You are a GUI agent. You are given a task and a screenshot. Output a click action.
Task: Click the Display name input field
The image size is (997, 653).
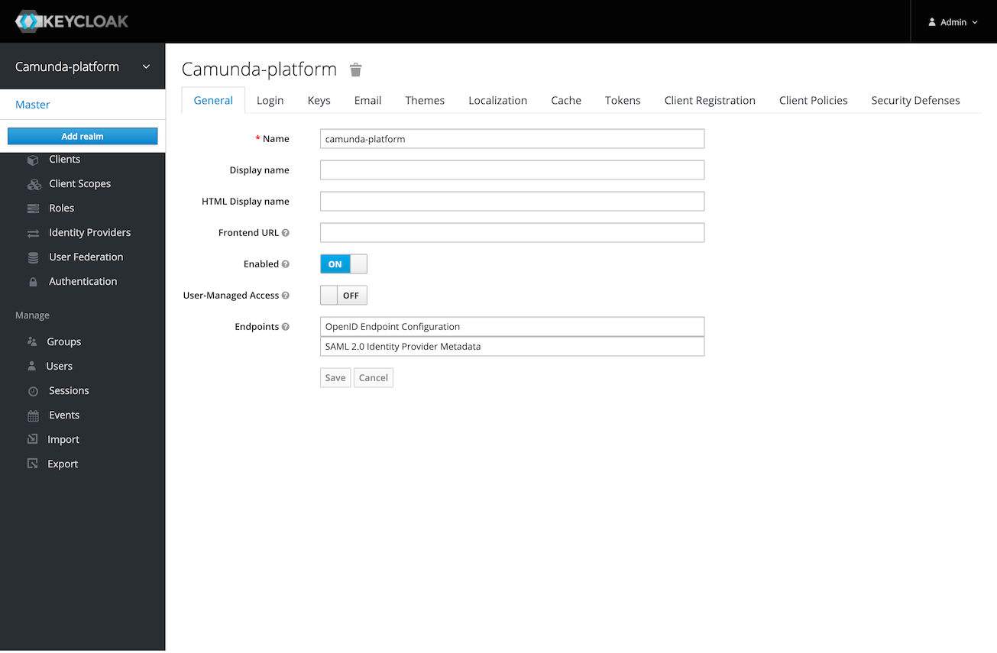tap(512, 170)
